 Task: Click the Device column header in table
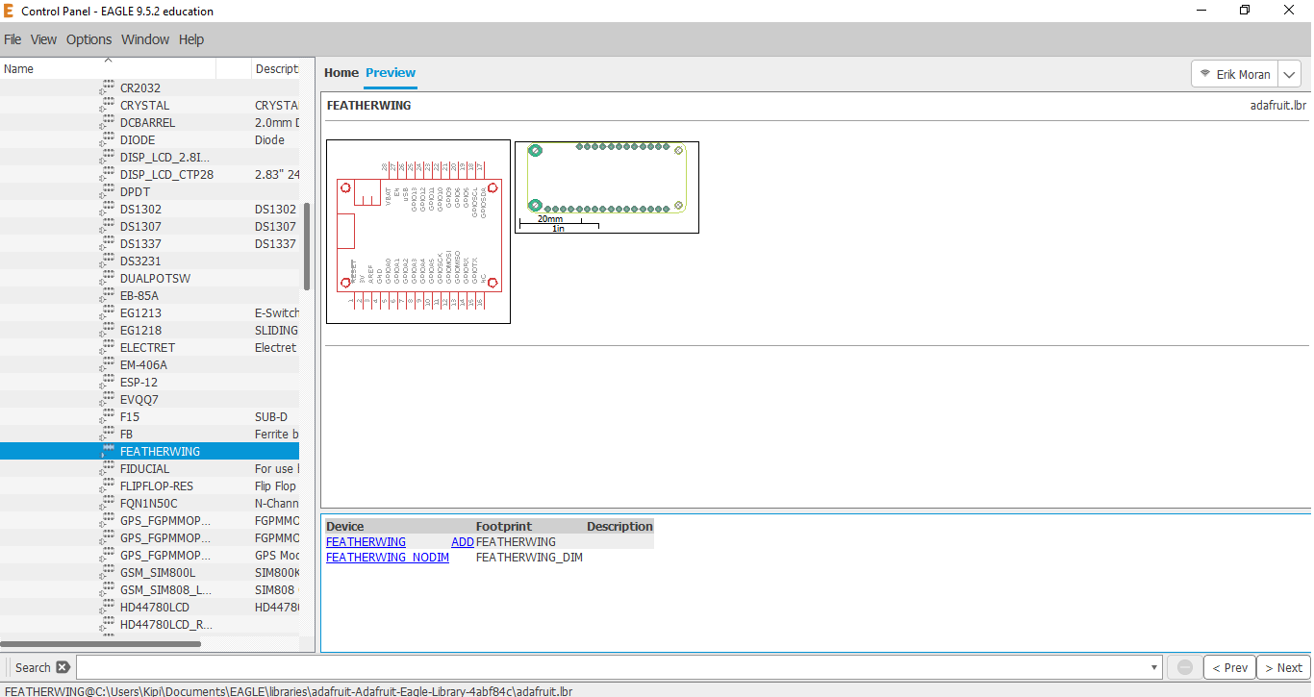[x=345, y=526]
